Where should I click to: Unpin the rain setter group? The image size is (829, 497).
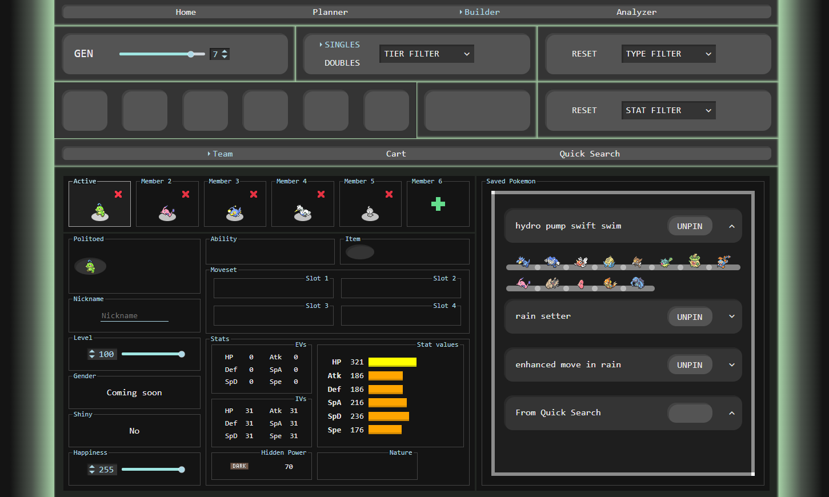pyautogui.click(x=690, y=317)
